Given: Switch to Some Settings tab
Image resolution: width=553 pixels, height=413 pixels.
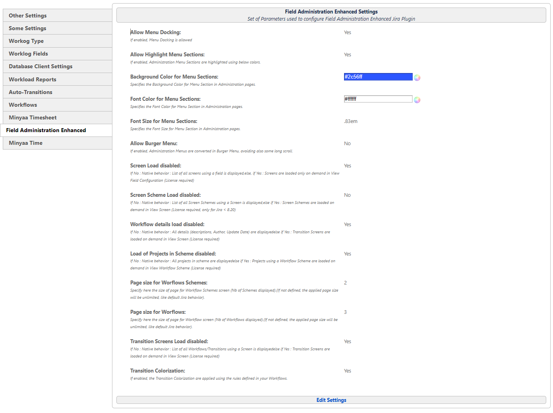Looking at the screenshot, I should 27,28.
